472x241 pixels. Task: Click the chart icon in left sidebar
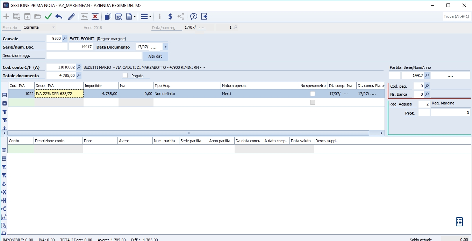pos(4,217)
